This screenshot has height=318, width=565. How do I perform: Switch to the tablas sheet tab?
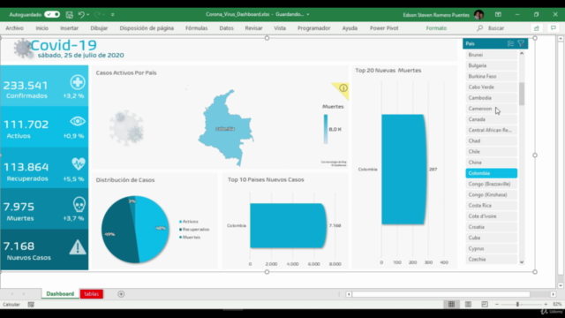(x=92, y=294)
